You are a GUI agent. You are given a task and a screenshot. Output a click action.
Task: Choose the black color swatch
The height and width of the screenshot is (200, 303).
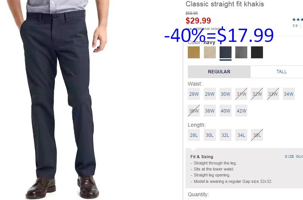(x=257, y=52)
